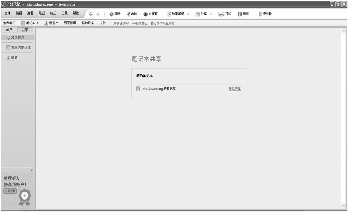The width and height of the screenshot is (348, 212).
Task: Open 移动设备 shortcut
Action: pos(88,23)
